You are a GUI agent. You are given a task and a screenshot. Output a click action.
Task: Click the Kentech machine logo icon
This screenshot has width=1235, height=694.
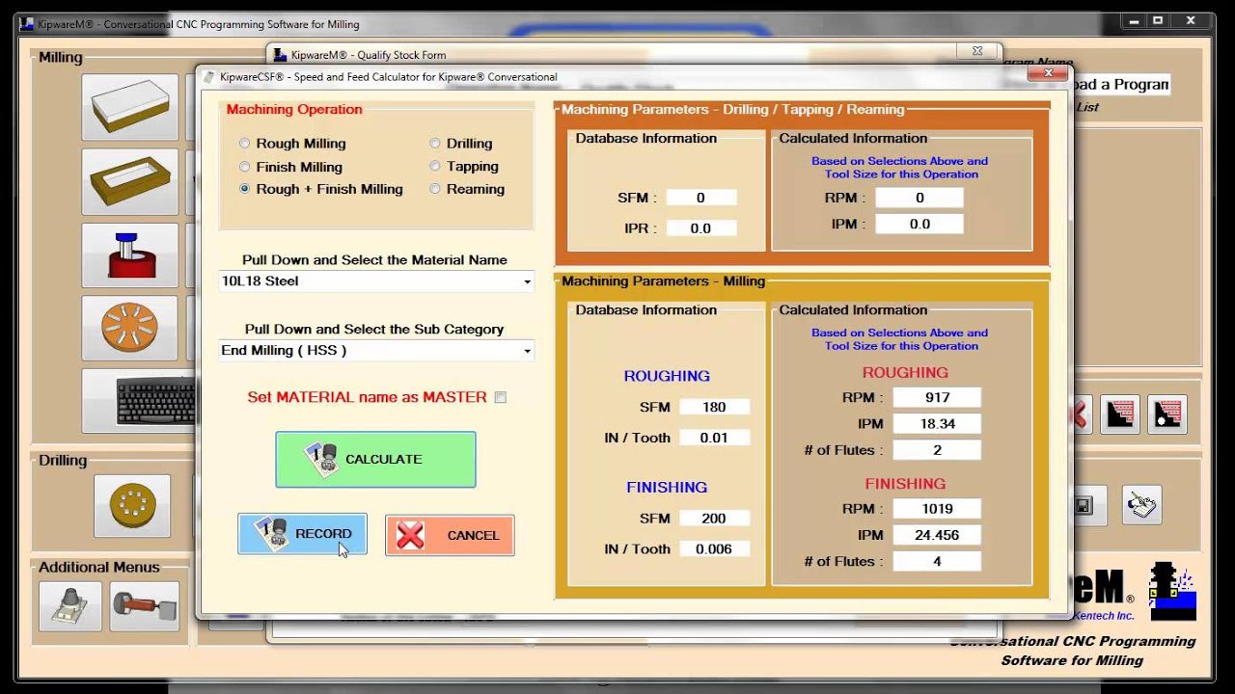click(1171, 591)
